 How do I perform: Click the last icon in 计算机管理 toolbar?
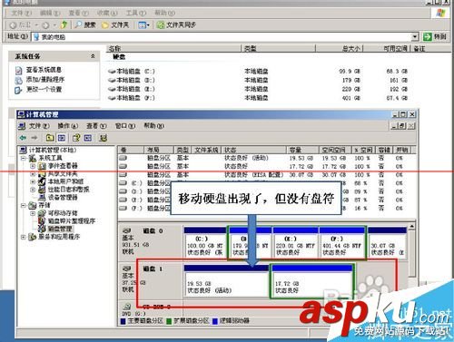[103, 138]
